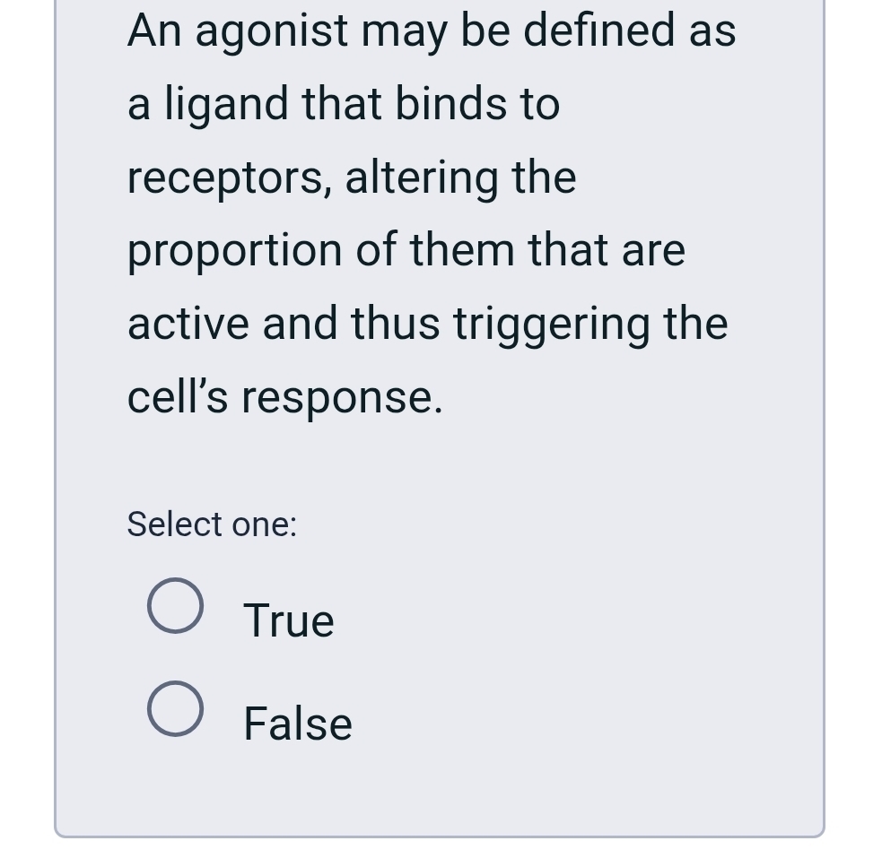Select the answer option below Select one
882x858 pixels.
coord(176,605)
